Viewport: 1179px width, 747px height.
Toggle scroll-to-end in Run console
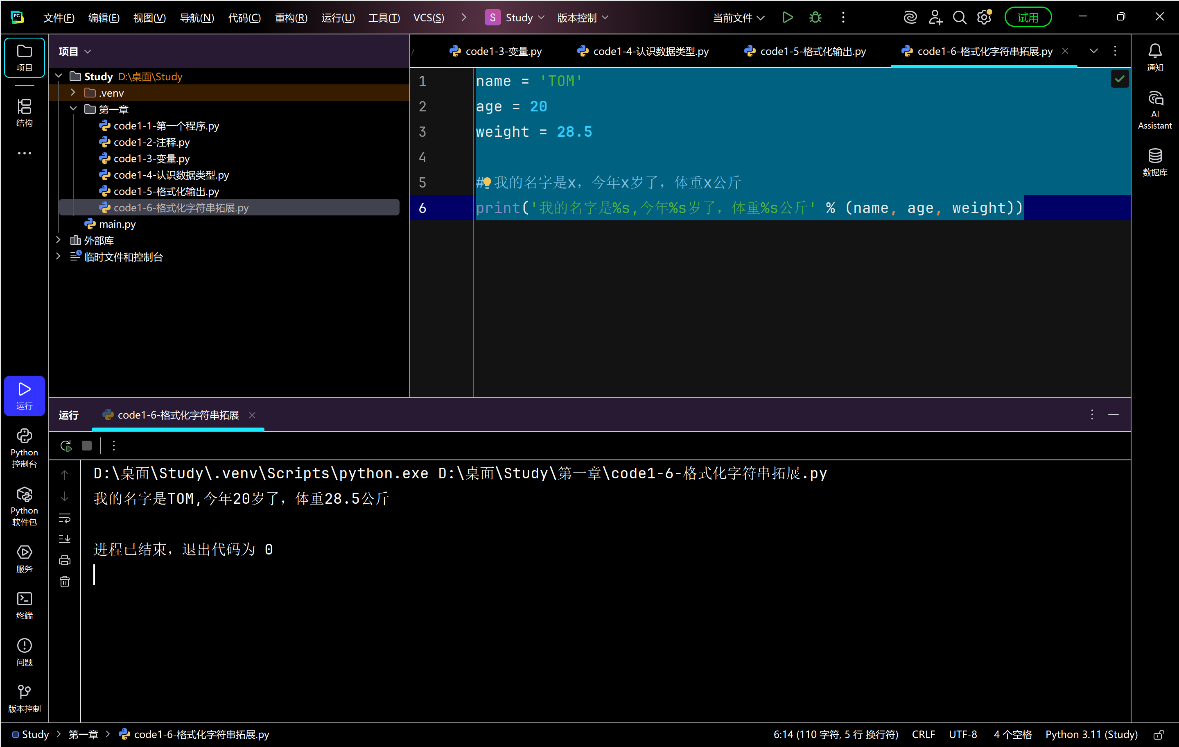click(65, 539)
